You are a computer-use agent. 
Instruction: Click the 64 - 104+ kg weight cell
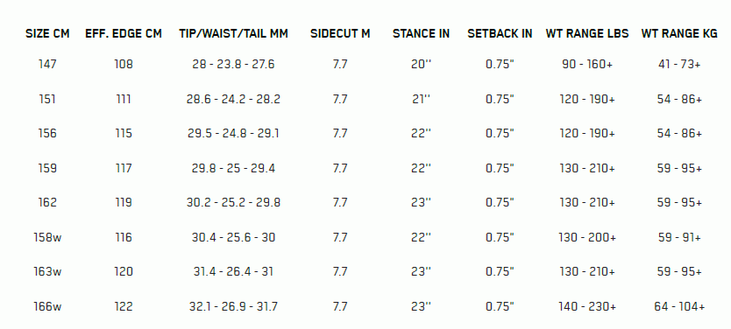[x=679, y=306]
